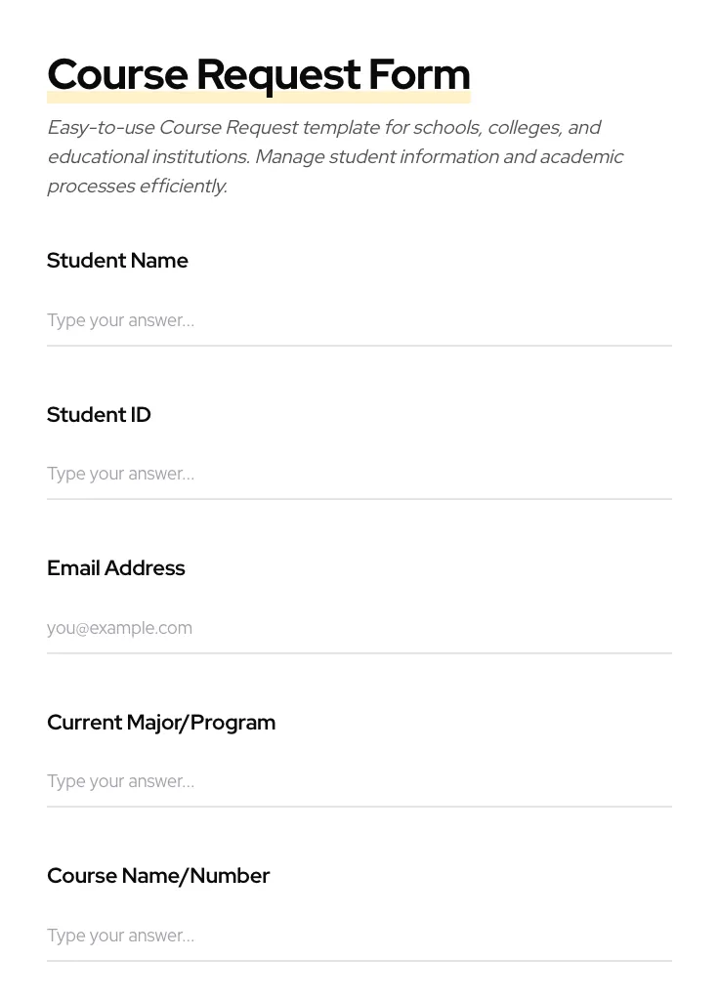Click the Student ID label text

click(99, 415)
